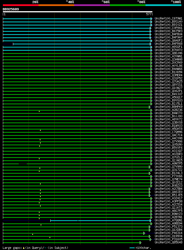This screenshot has width=184, height=250.
Task: Select the UniRef100_Q7NE74 label
Action: [168, 179]
